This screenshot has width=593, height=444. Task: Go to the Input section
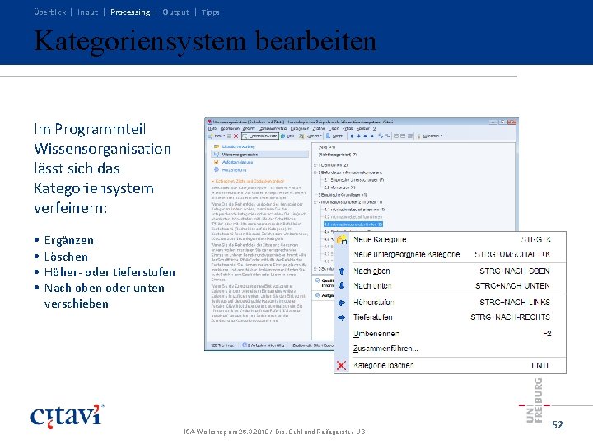coord(87,12)
